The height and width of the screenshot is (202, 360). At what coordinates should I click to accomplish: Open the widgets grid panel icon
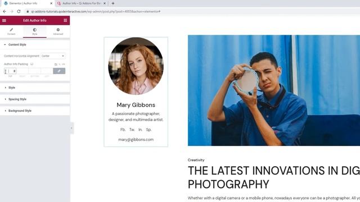click(65, 20)
